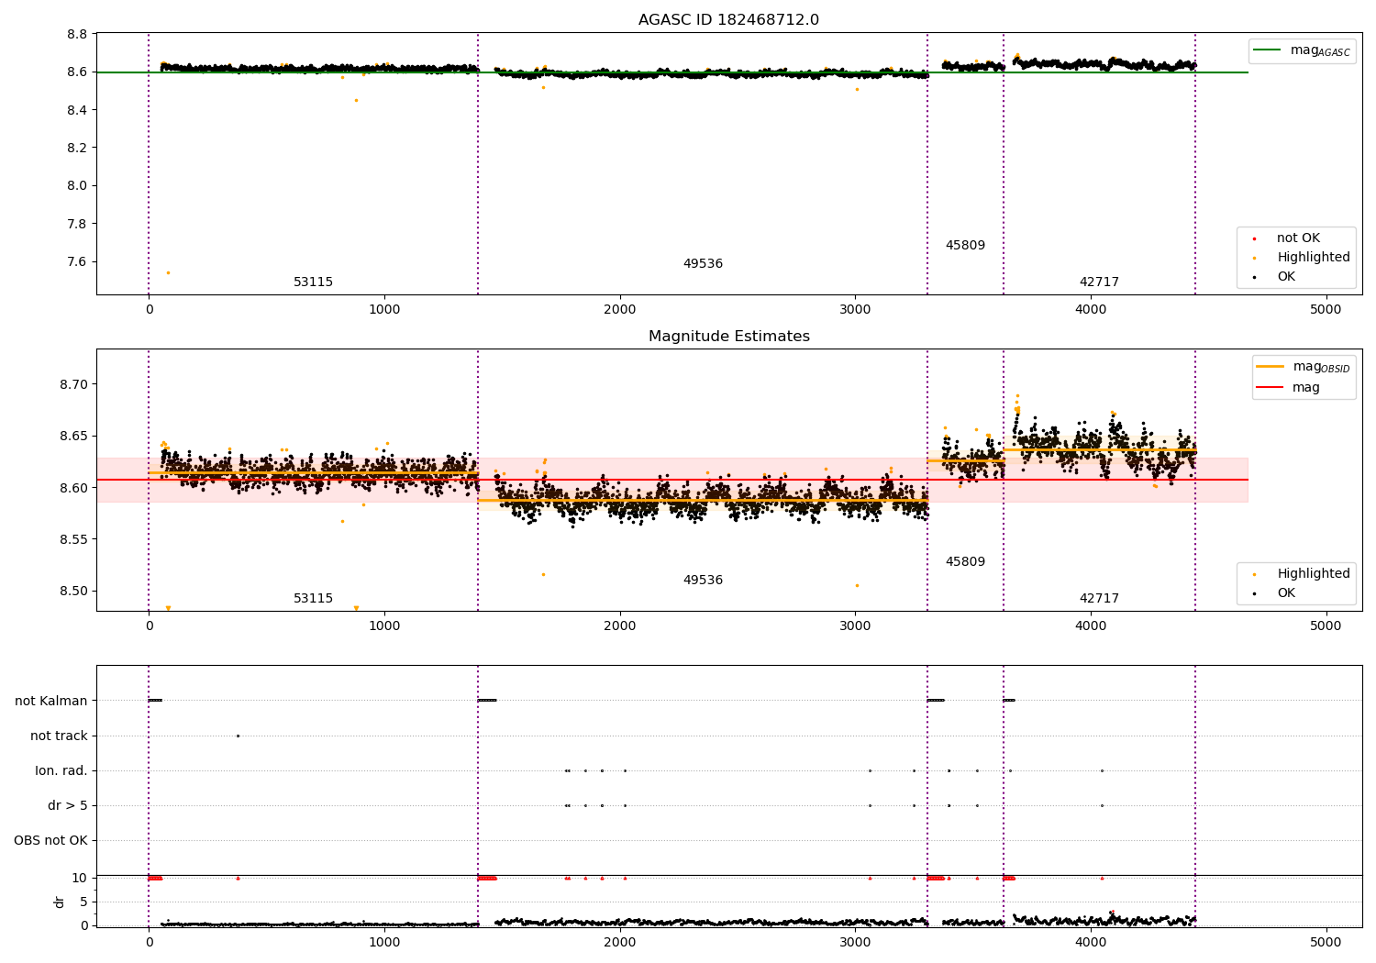Click the 'OK' legend label in the top plot

1286,277
